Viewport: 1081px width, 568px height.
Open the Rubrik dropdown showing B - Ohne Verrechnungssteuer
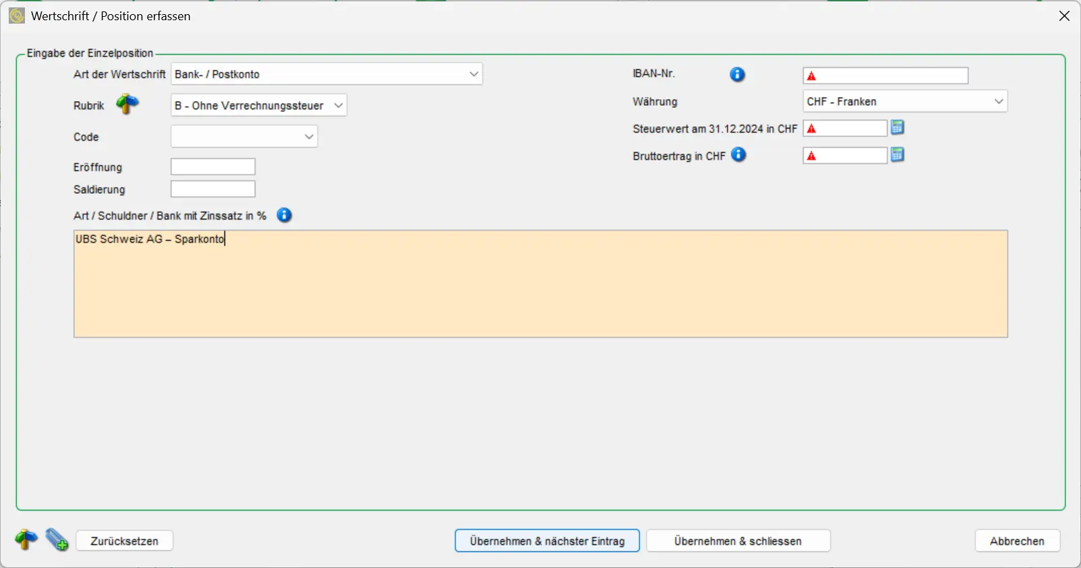(259, 105)
